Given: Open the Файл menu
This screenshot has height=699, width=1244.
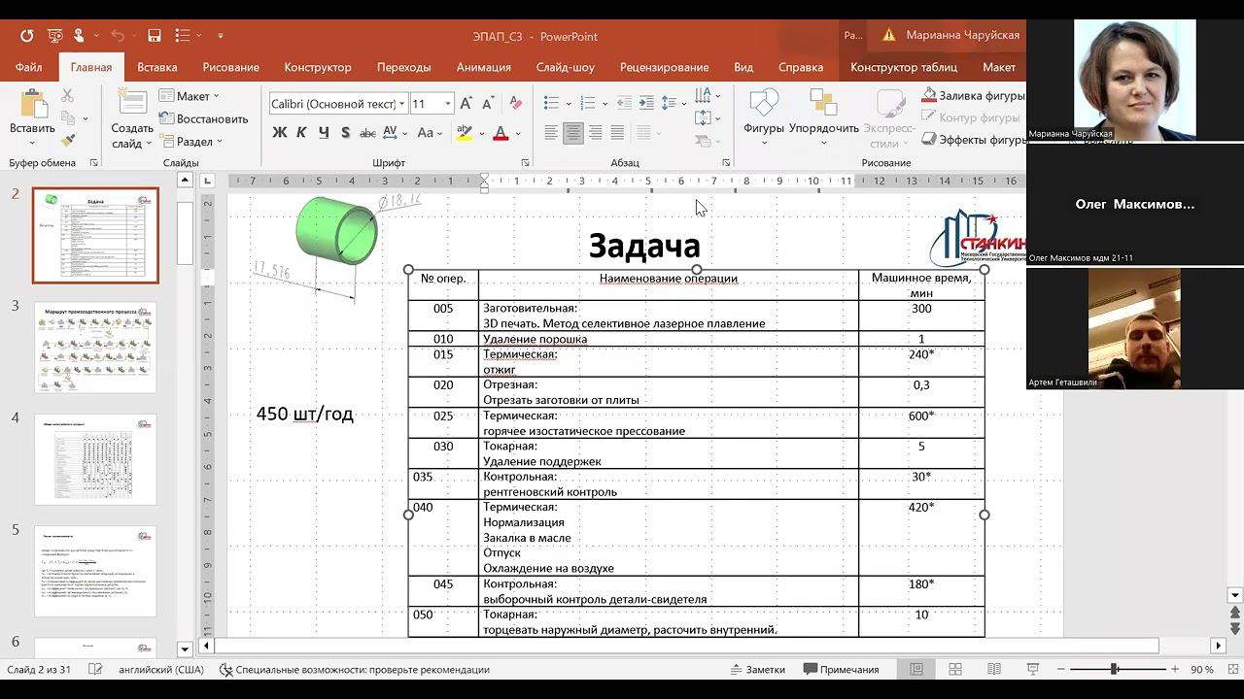Looking at the screenshot, I should [x=28, y=67].
